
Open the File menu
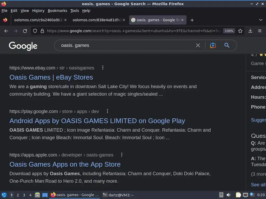pyautogui.click(x=4, y=11)
